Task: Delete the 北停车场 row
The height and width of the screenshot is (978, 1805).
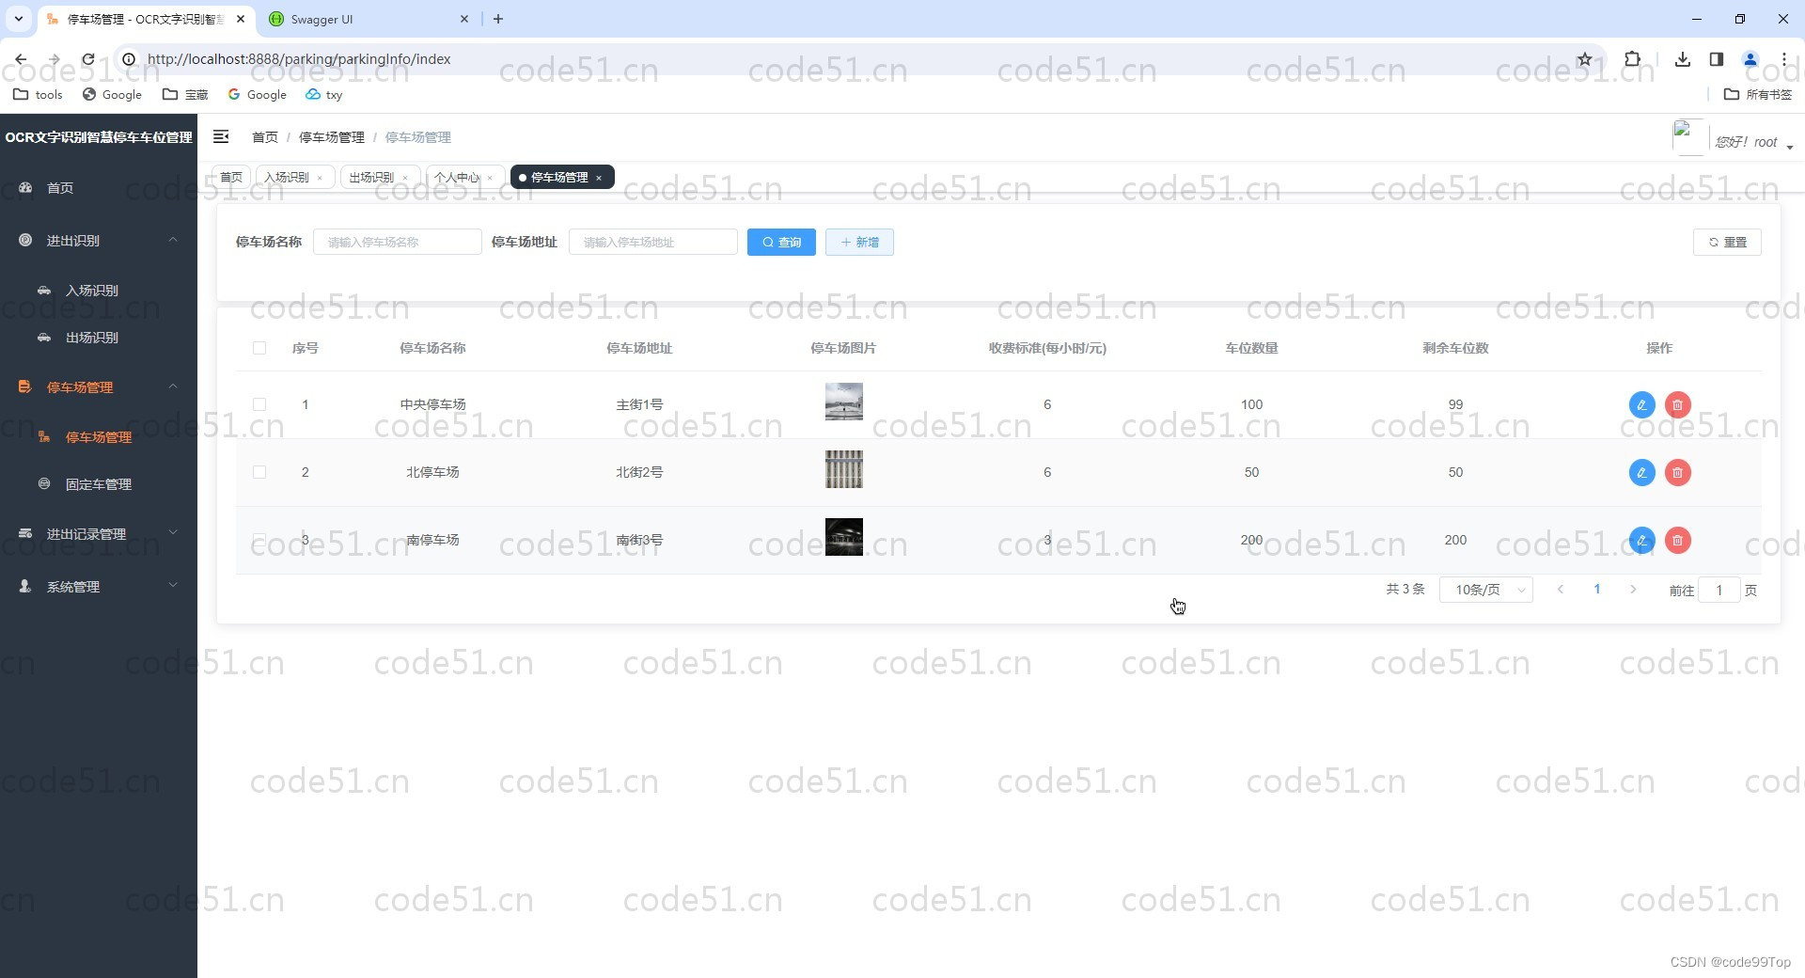Action: click(1677, 472)
